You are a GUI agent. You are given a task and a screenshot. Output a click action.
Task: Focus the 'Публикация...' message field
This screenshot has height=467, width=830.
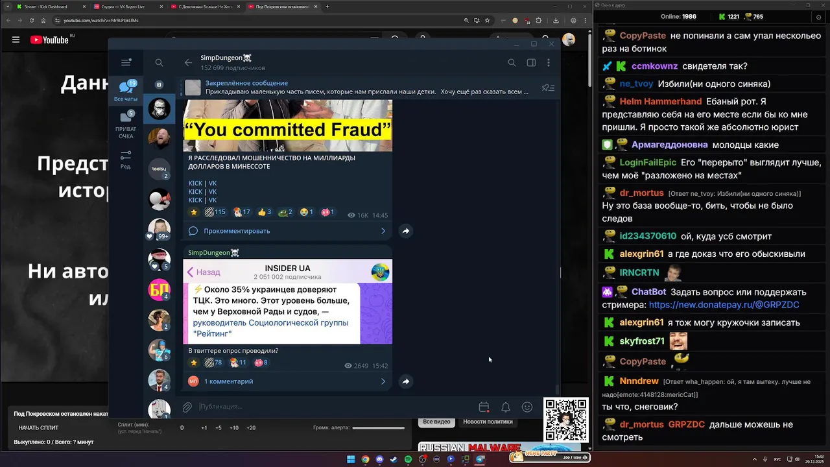[x=334, y=407]
